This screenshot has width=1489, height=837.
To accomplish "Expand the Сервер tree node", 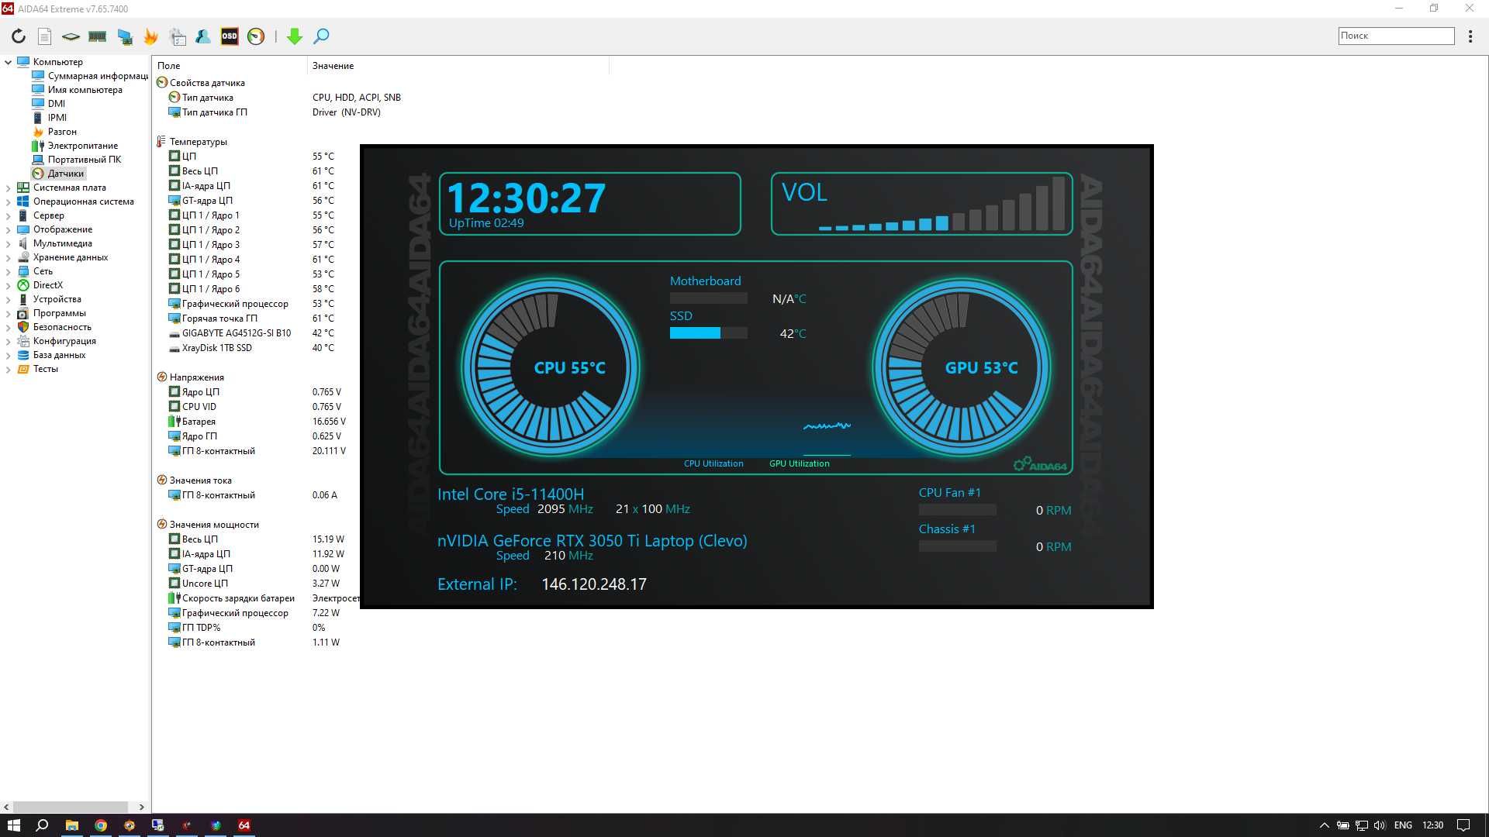I will pos(9,215).
